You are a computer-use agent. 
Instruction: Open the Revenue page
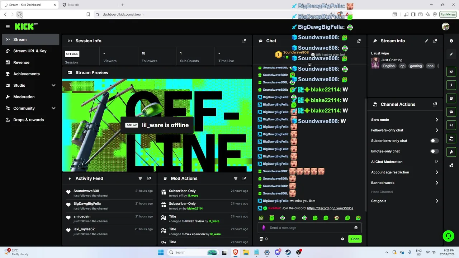coord(30,62)
